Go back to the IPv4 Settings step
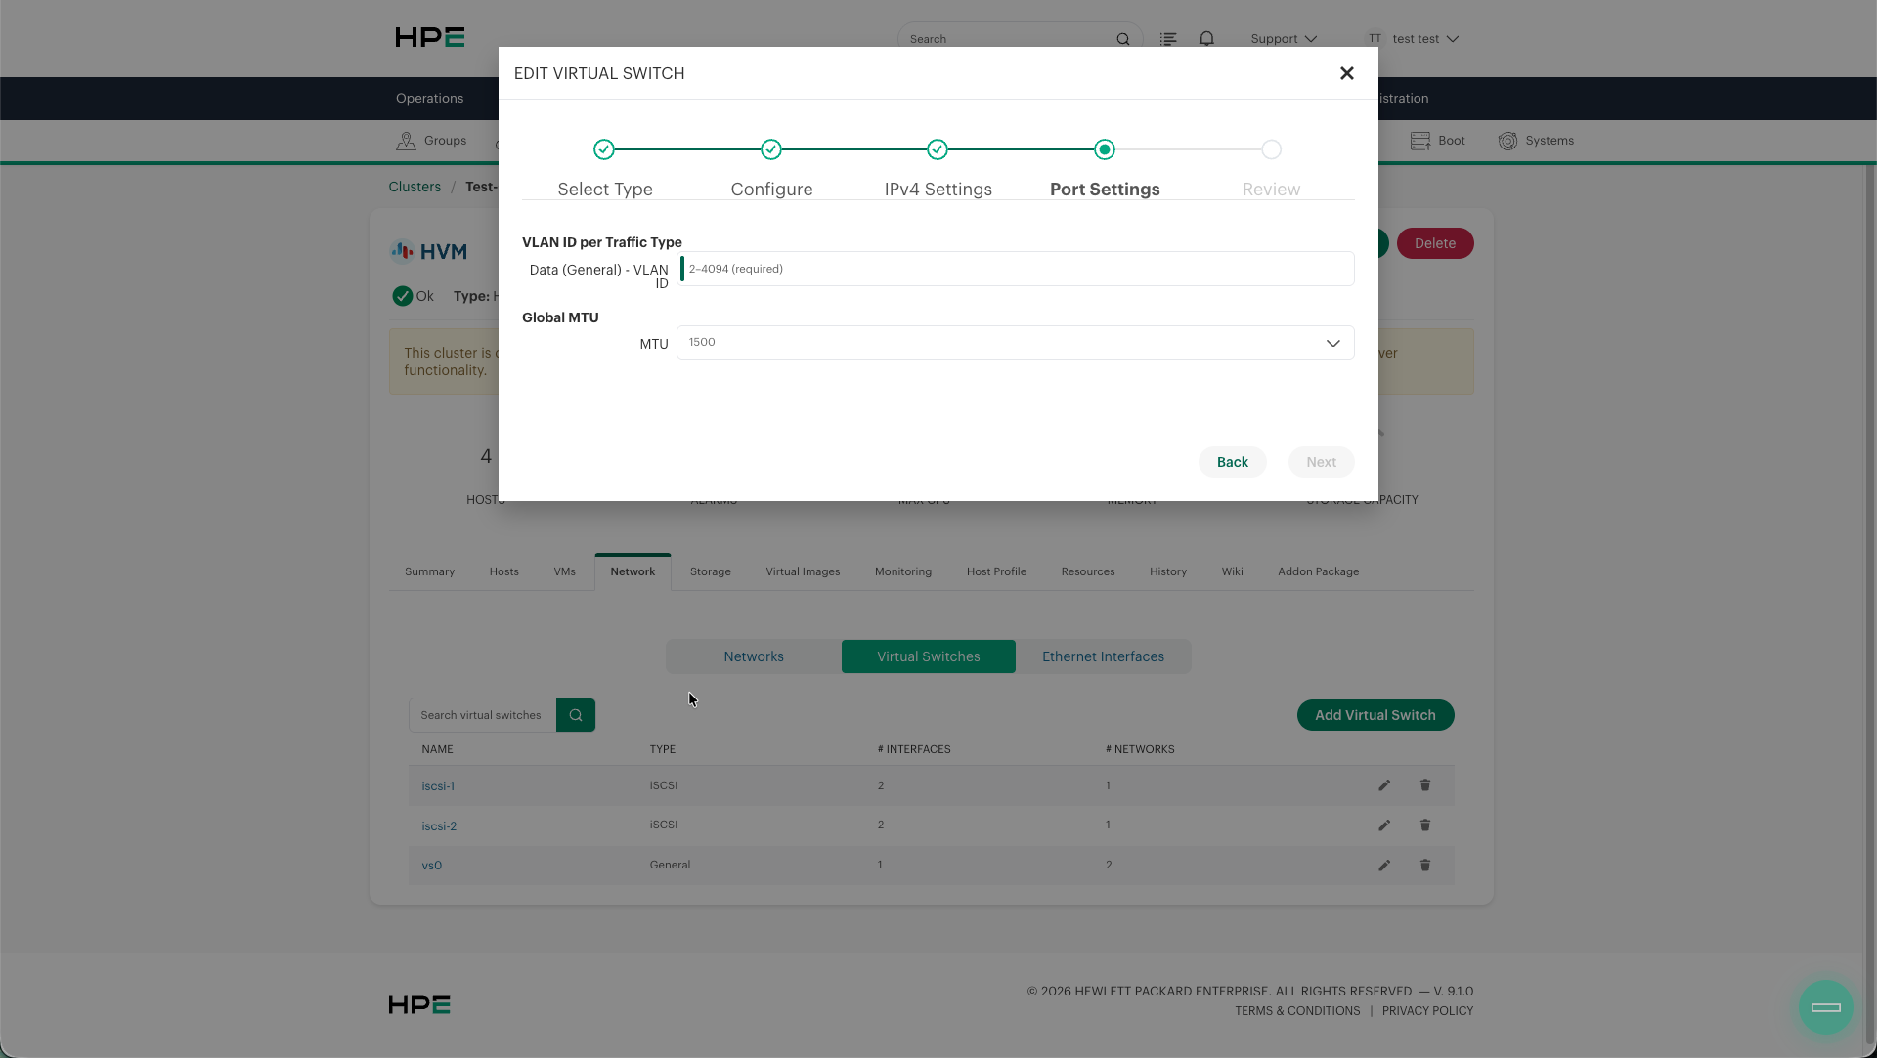1877x1058 pixels. (1232, 462)
